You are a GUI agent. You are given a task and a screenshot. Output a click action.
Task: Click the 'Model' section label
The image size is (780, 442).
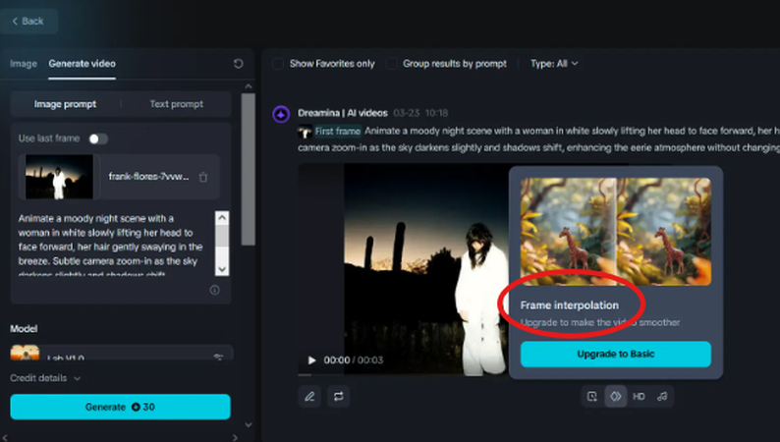(24, 329)
